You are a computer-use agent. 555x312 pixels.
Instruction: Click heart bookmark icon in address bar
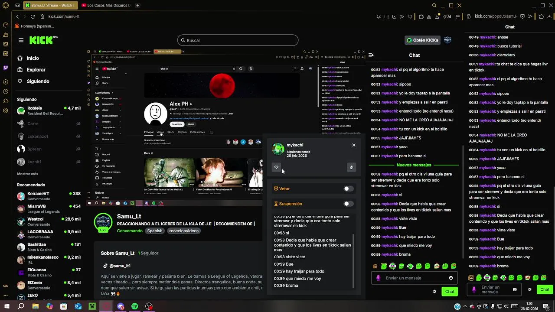(x=410, y=16)
